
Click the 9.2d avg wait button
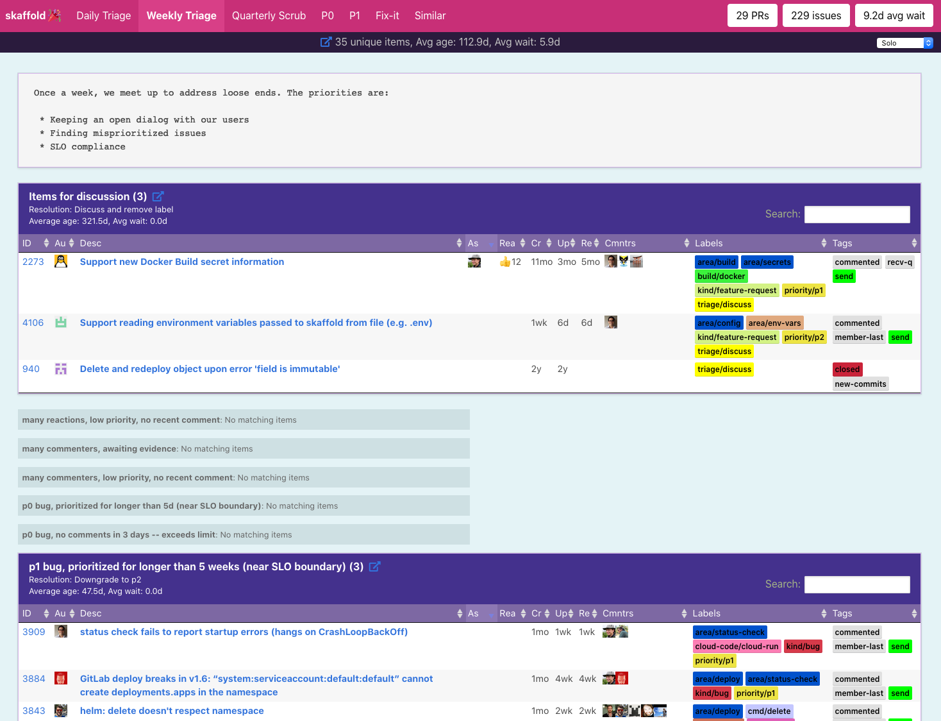click(x=894, y=15)
